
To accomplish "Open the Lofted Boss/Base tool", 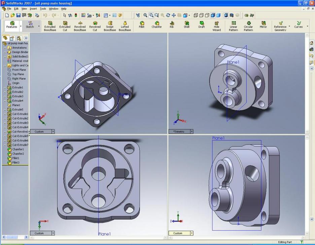I will tap(125, 26).
